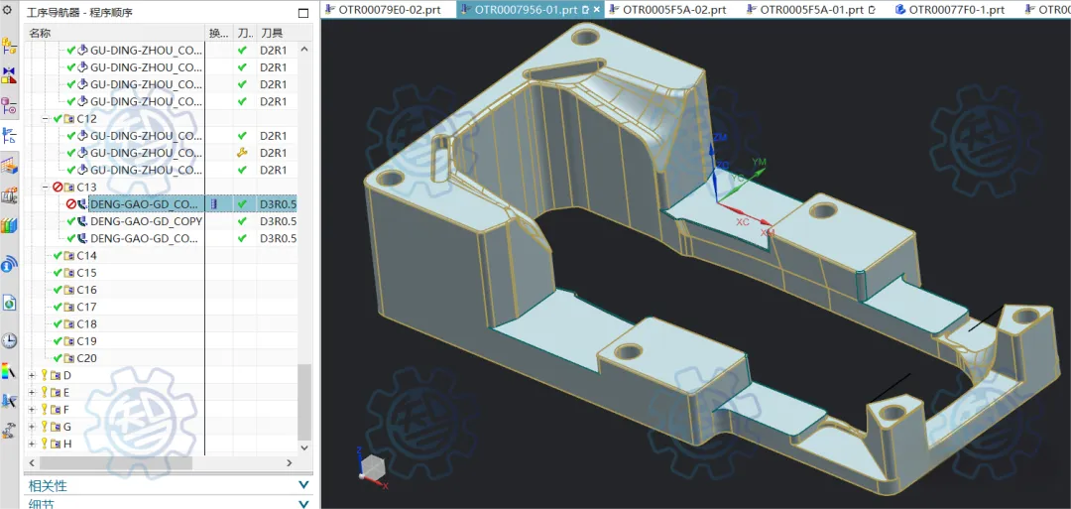Click the navigator horizontal scrollbar thumb

click(116, 462)
